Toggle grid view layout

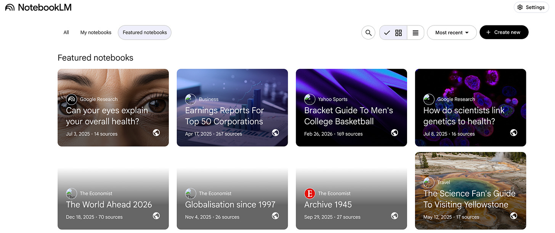(393, 33)
